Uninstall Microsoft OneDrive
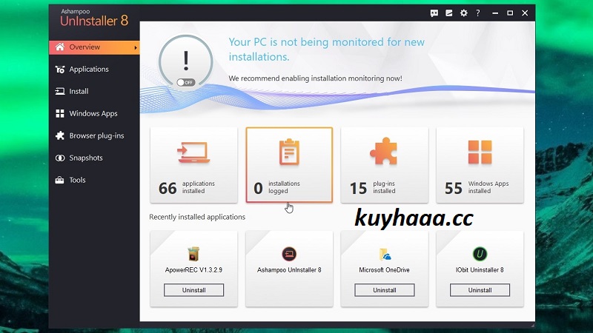This screenshot has width=593, height=333. 385,290
